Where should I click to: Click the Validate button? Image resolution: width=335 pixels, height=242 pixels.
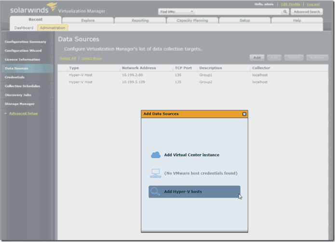point(317,58)
